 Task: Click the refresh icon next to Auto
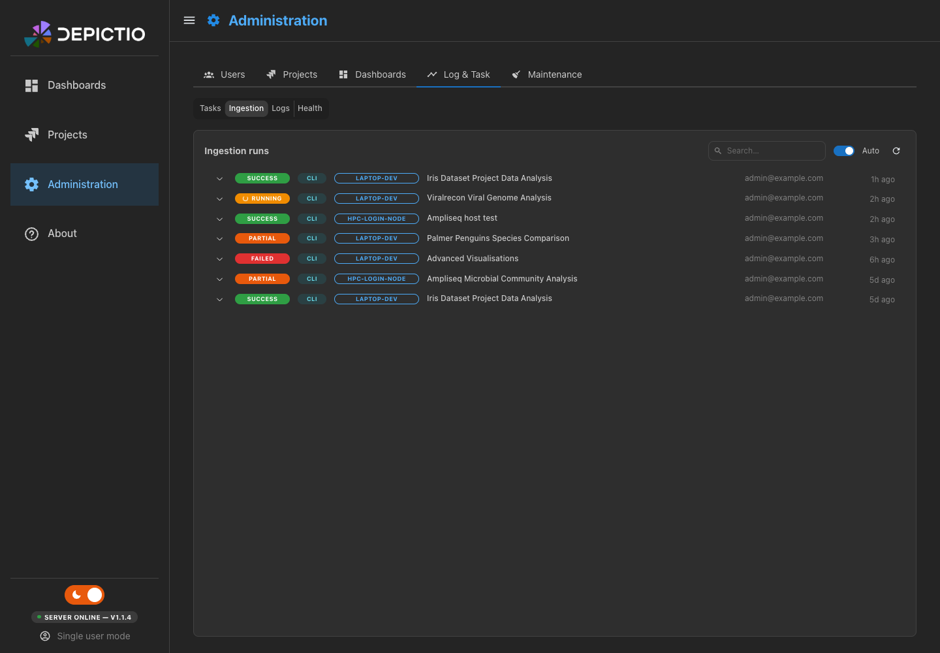(x=896, y=151)
